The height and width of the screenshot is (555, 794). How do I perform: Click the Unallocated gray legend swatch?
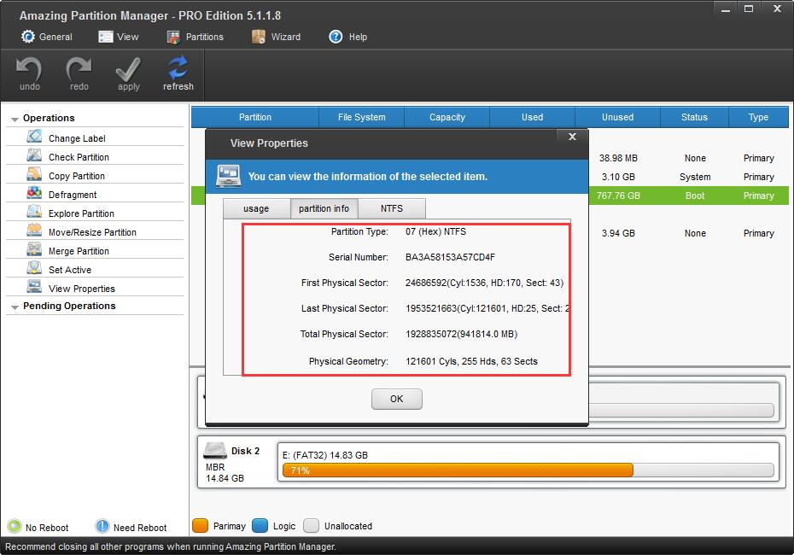tap(312, 526)
